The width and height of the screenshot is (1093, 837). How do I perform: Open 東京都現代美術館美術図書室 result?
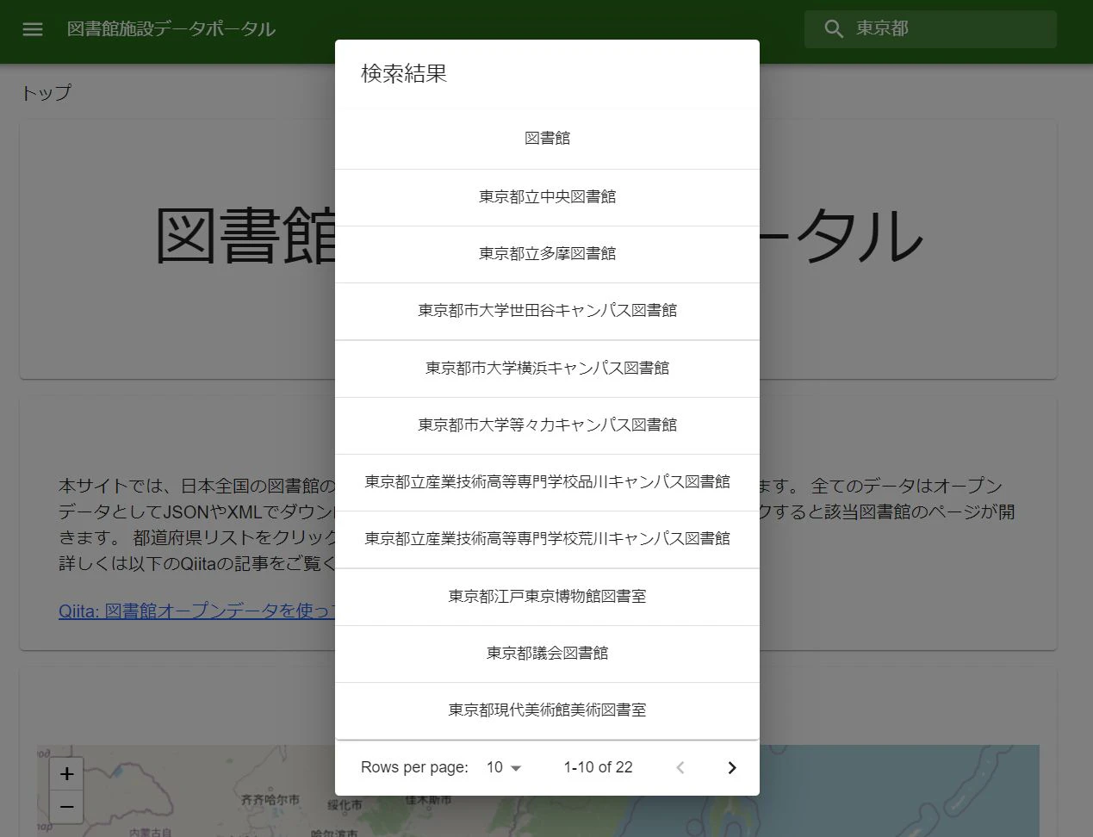[547, 710]
